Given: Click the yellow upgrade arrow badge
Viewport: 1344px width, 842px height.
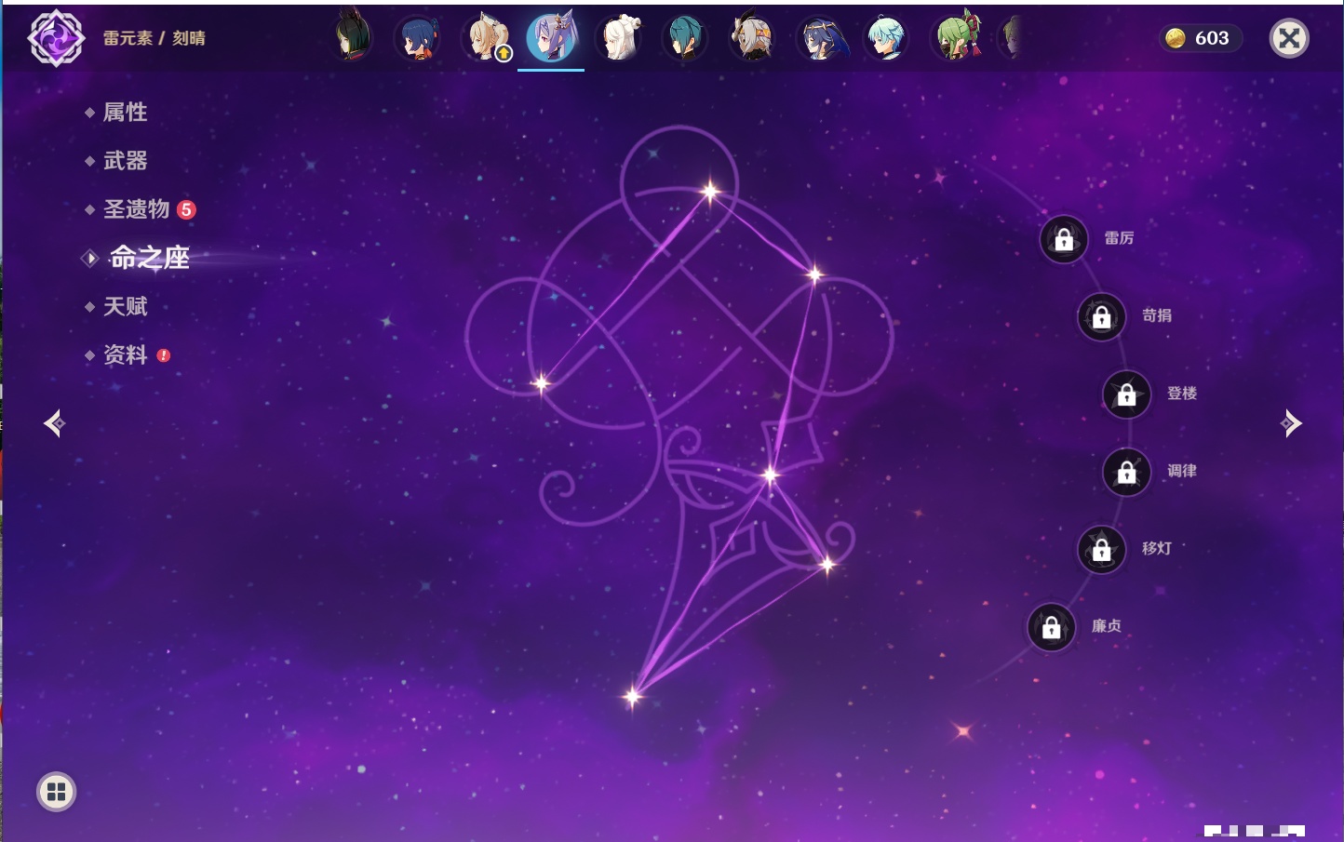Looking at the screenshot, I should coord(504,53).
